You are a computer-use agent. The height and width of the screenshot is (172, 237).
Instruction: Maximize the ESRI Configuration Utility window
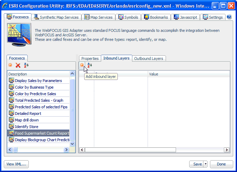click(223, 6)
